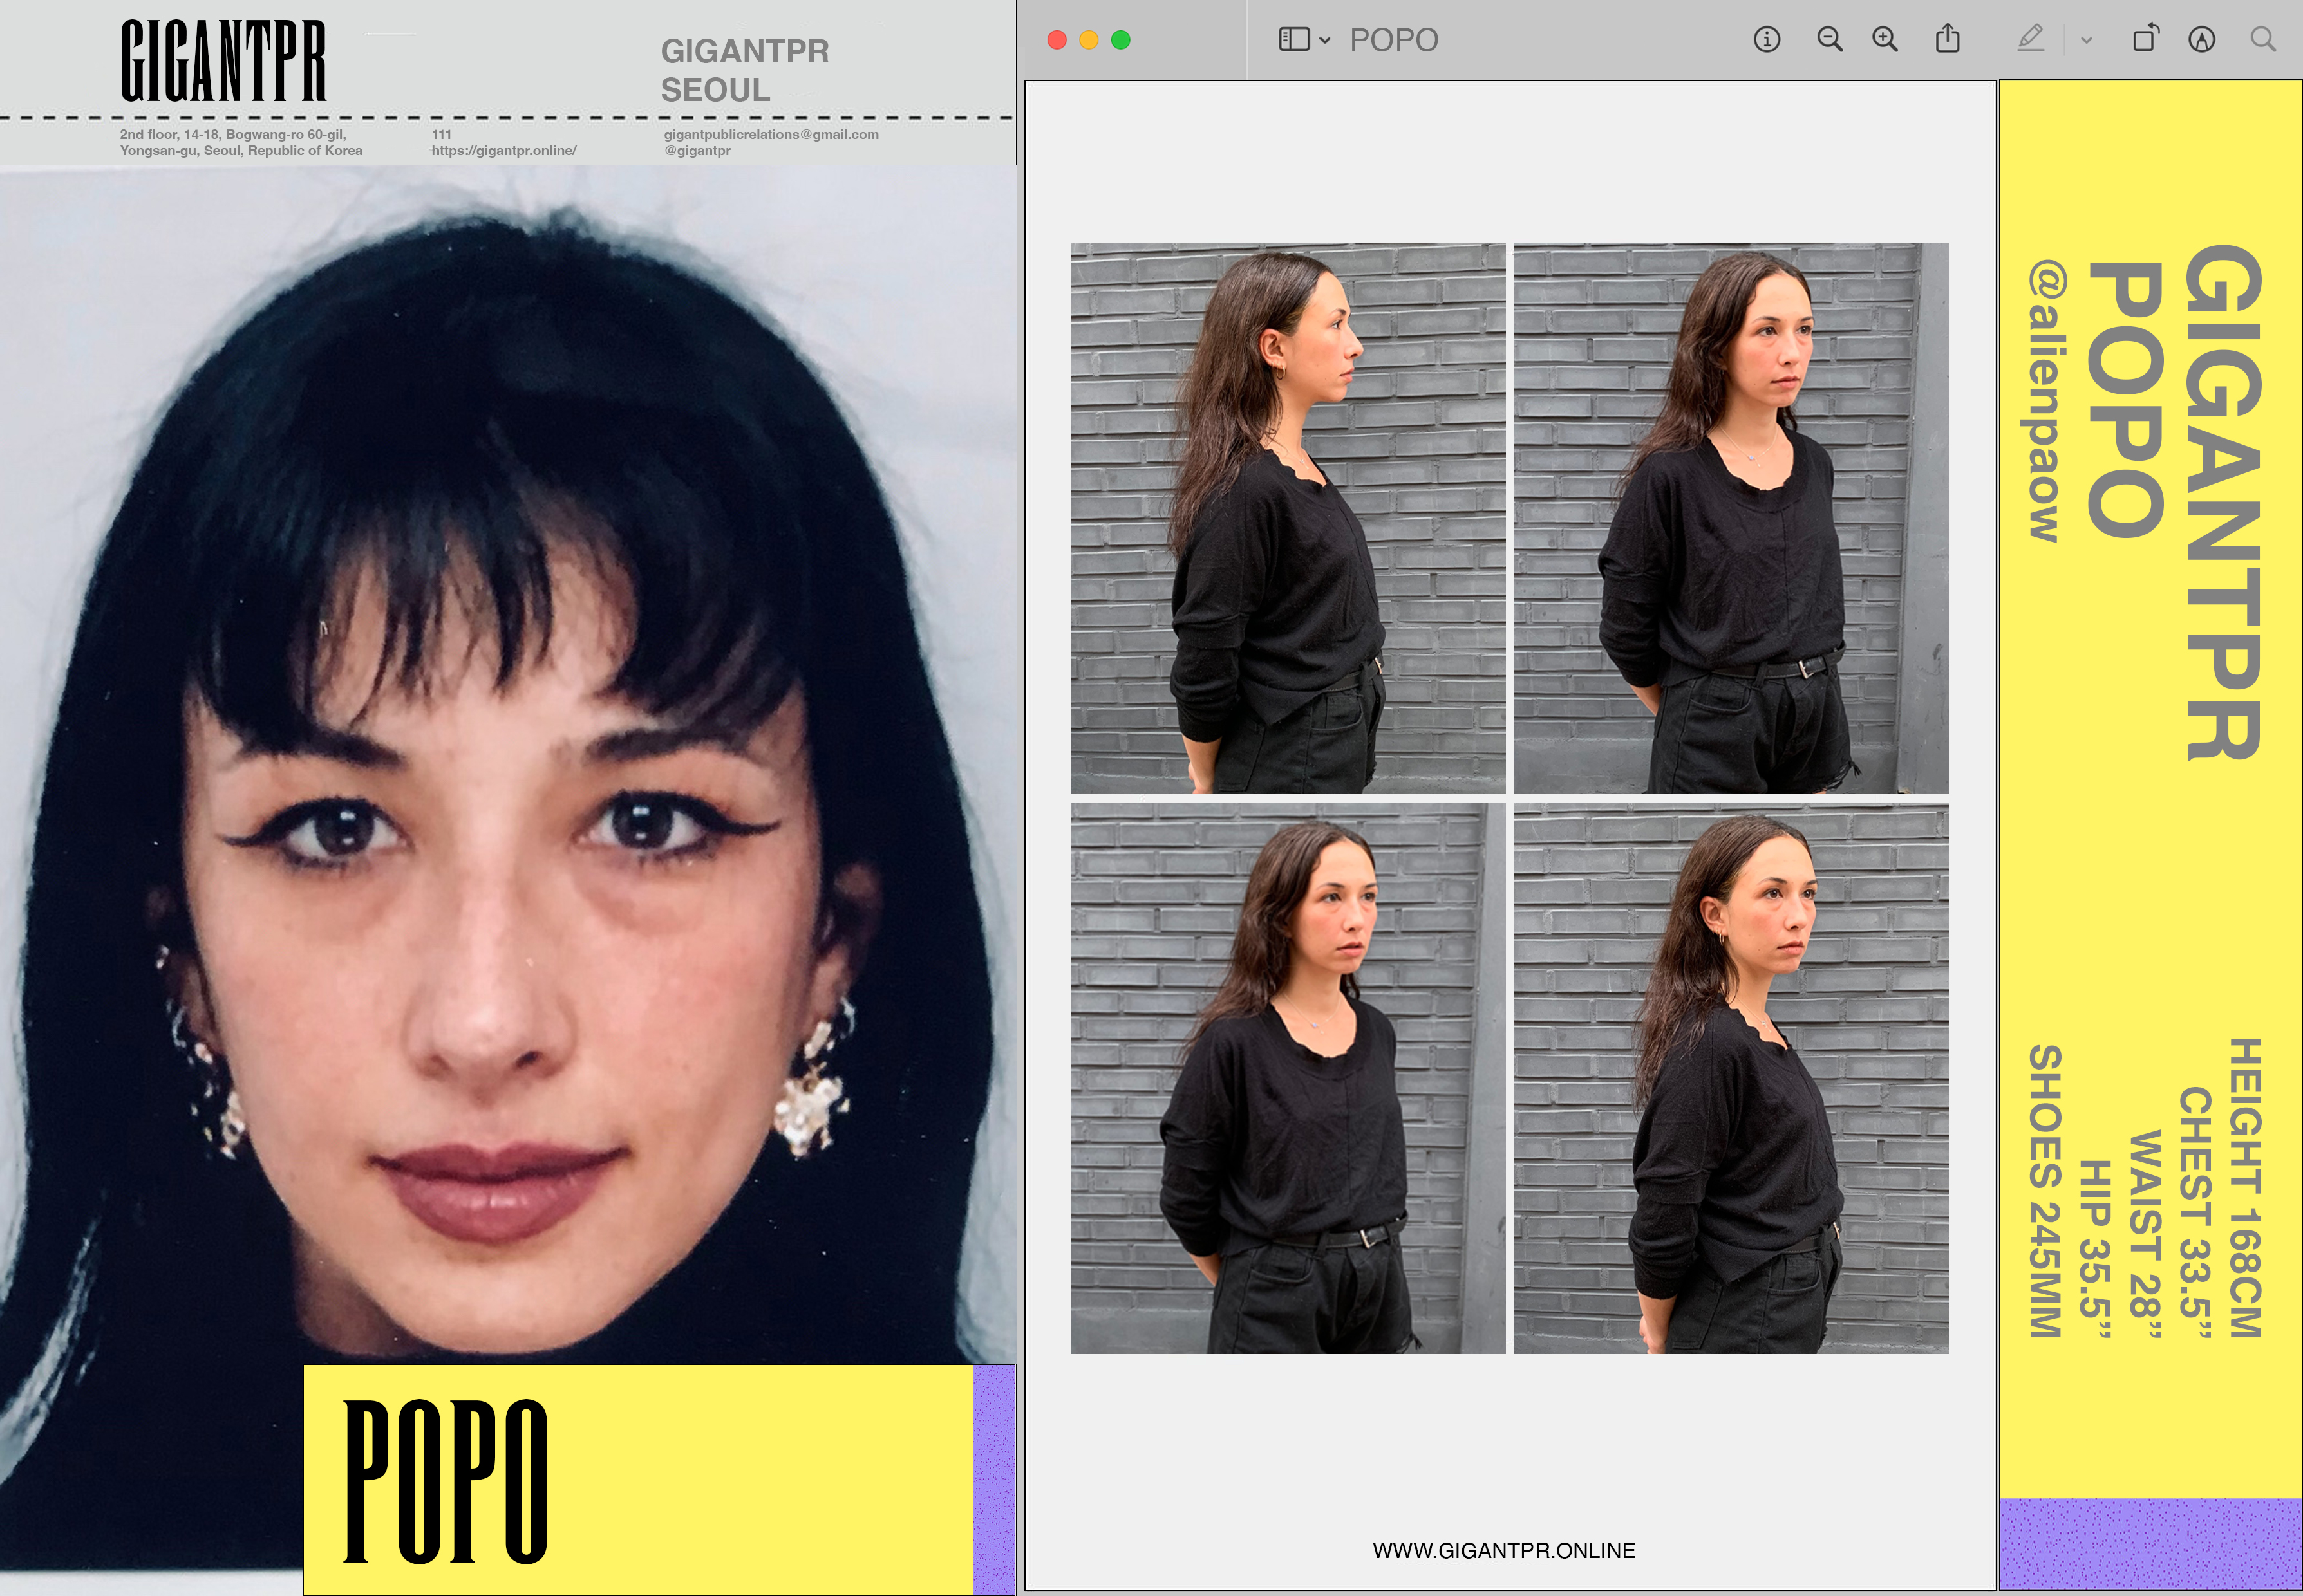Open the https://gigantpr.online/ link
The width and height of the screenshot is (2303, 1596).
coord(503,151)
